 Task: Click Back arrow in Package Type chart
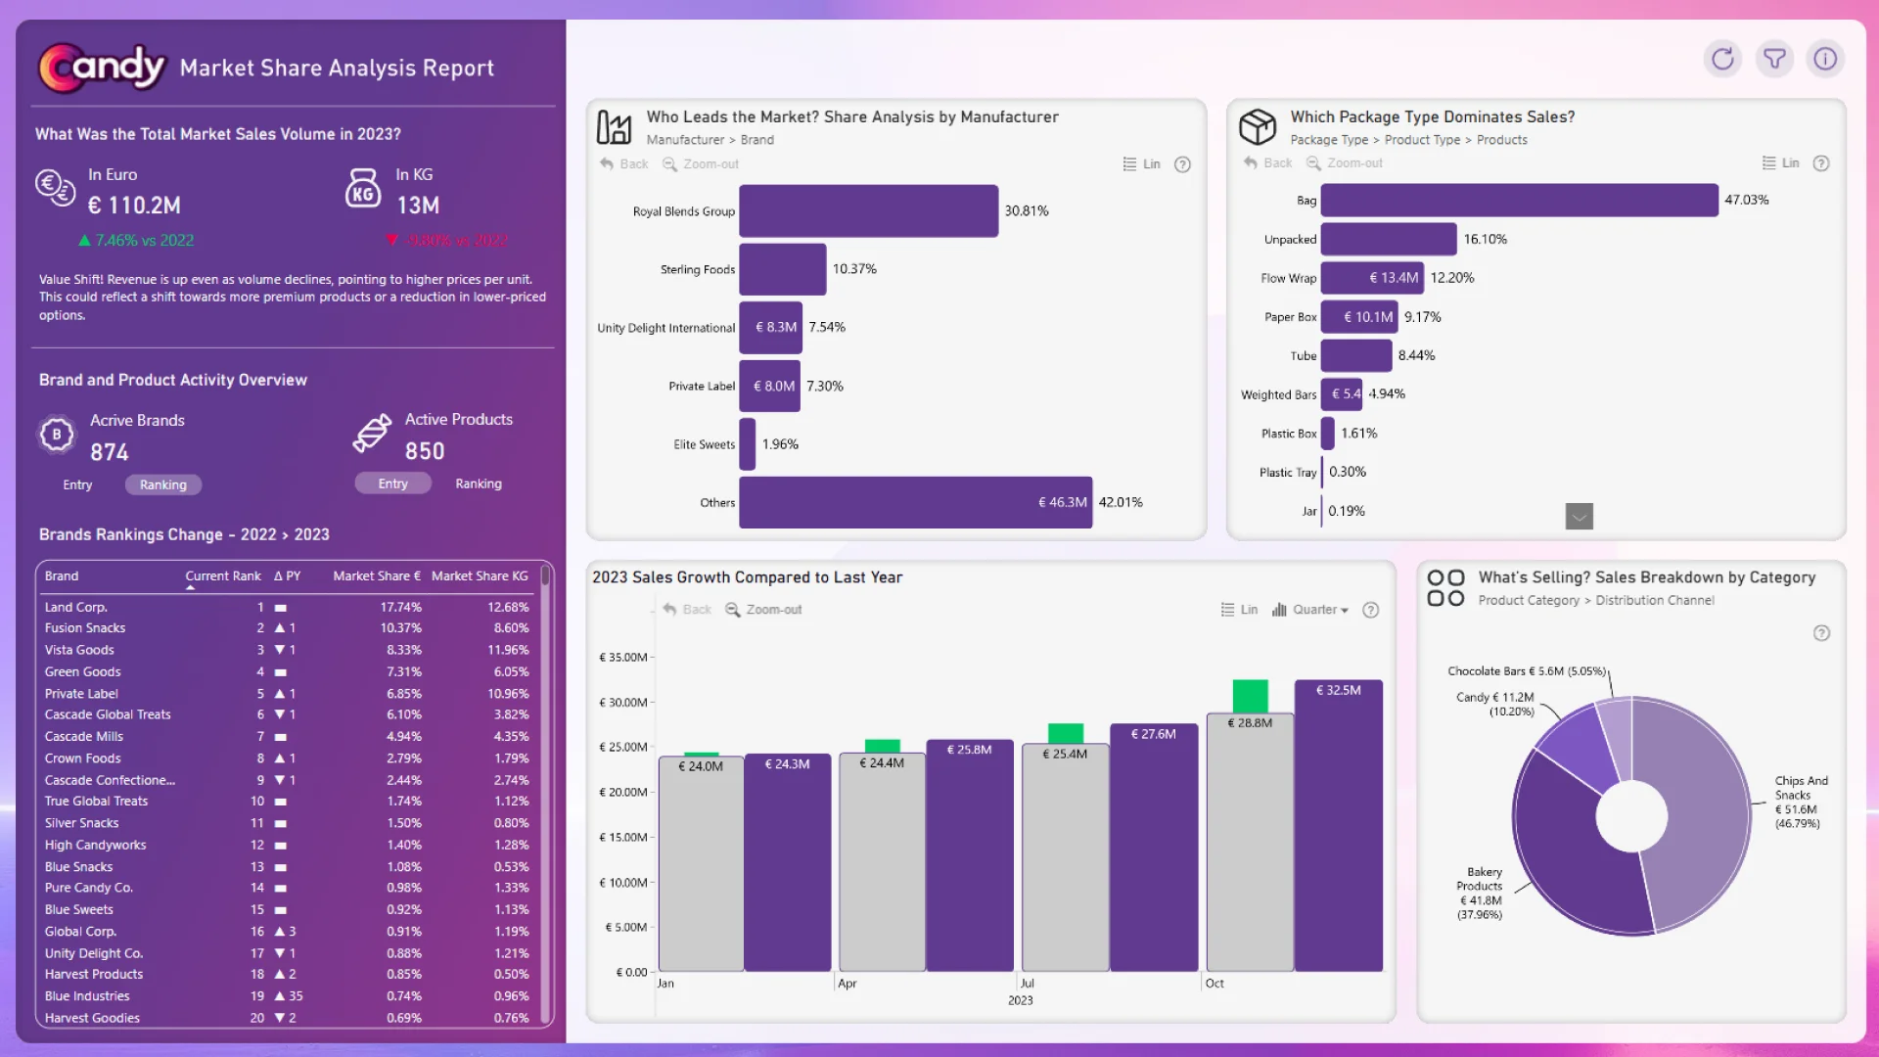pyautogui.click(x=1267, y=163)
